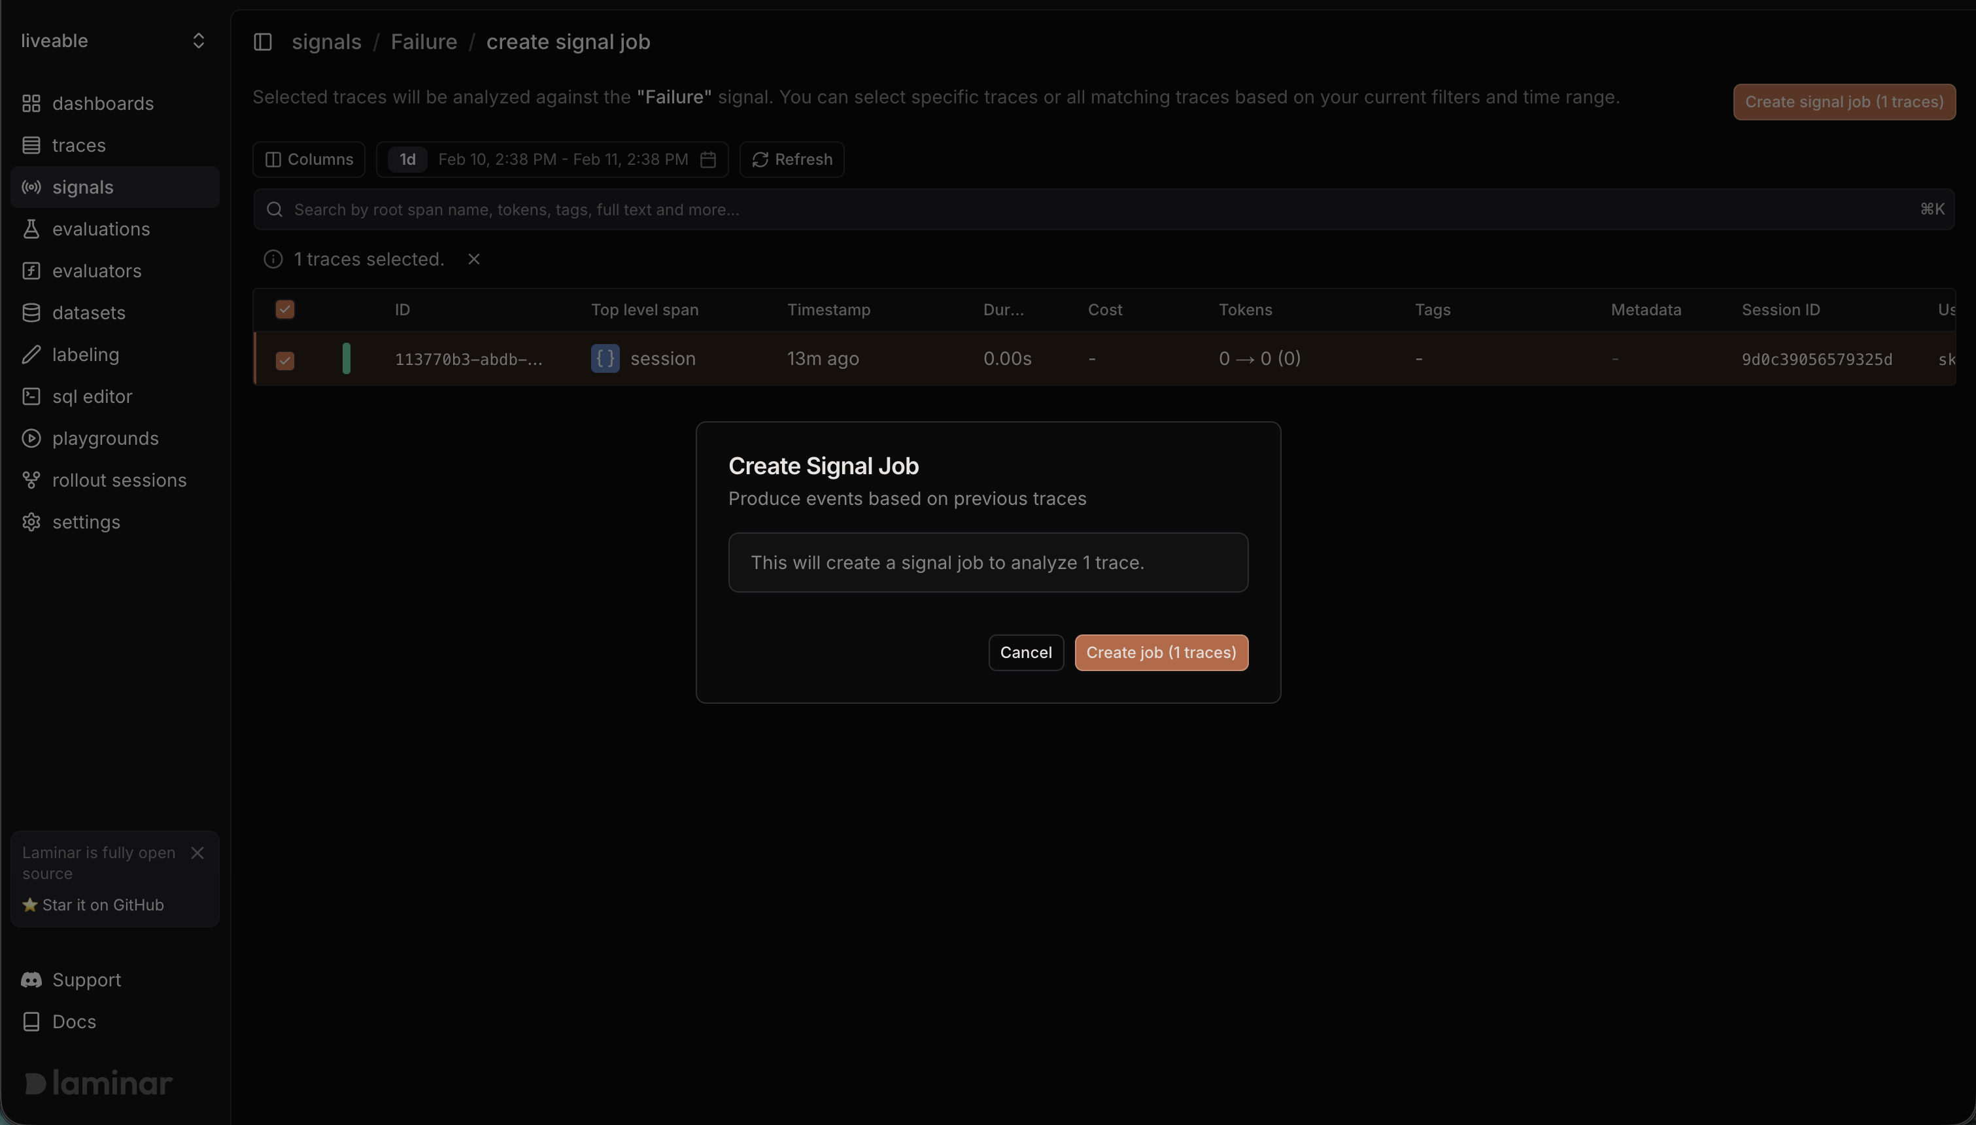View rollout sessions
This screenshot has width=1976, height=1125.
[119, 480]
